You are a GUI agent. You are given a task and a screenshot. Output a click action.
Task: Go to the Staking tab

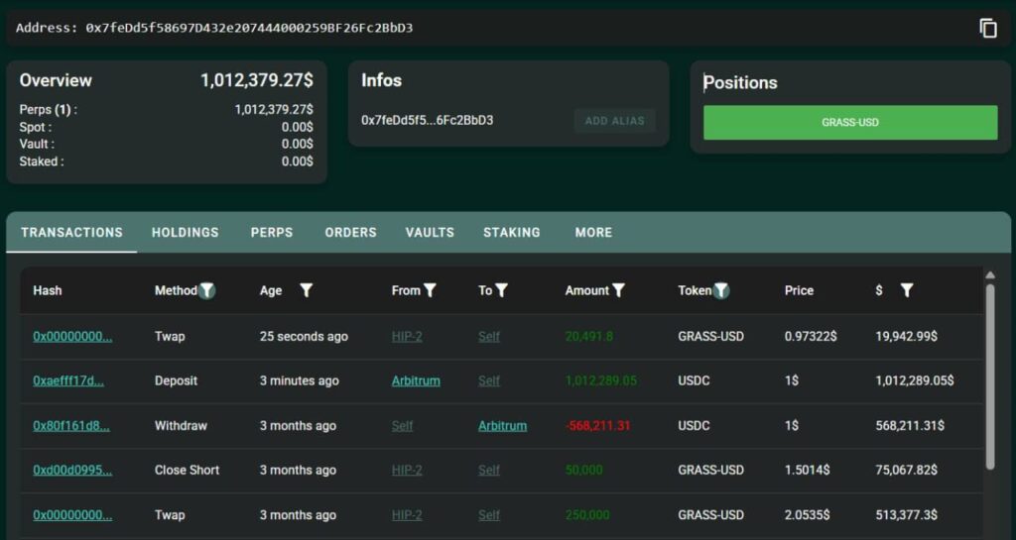tap(512, 232)
